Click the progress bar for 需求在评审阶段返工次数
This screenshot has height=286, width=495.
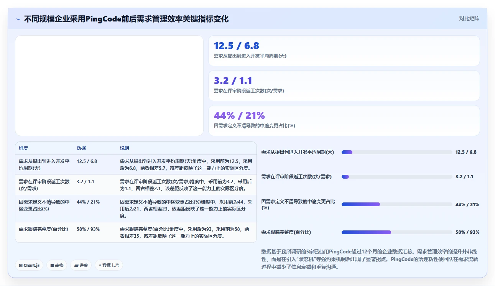(397, 177)
